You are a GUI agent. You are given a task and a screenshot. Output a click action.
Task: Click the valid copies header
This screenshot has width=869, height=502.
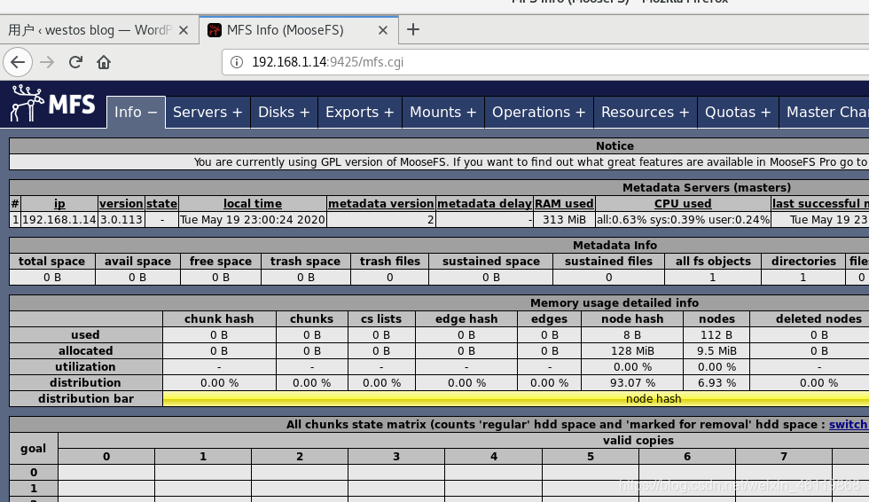(638, 441)
